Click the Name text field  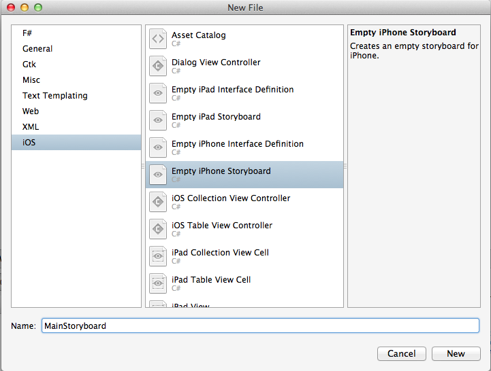click(x=260, y=326)
